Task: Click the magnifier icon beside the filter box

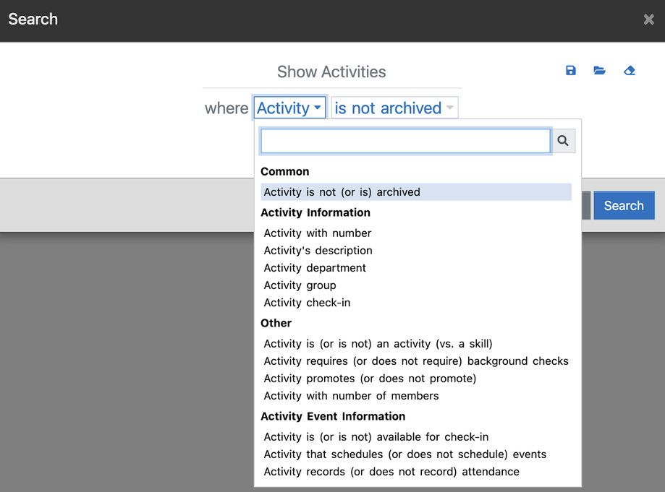Action: pos(563,141)
